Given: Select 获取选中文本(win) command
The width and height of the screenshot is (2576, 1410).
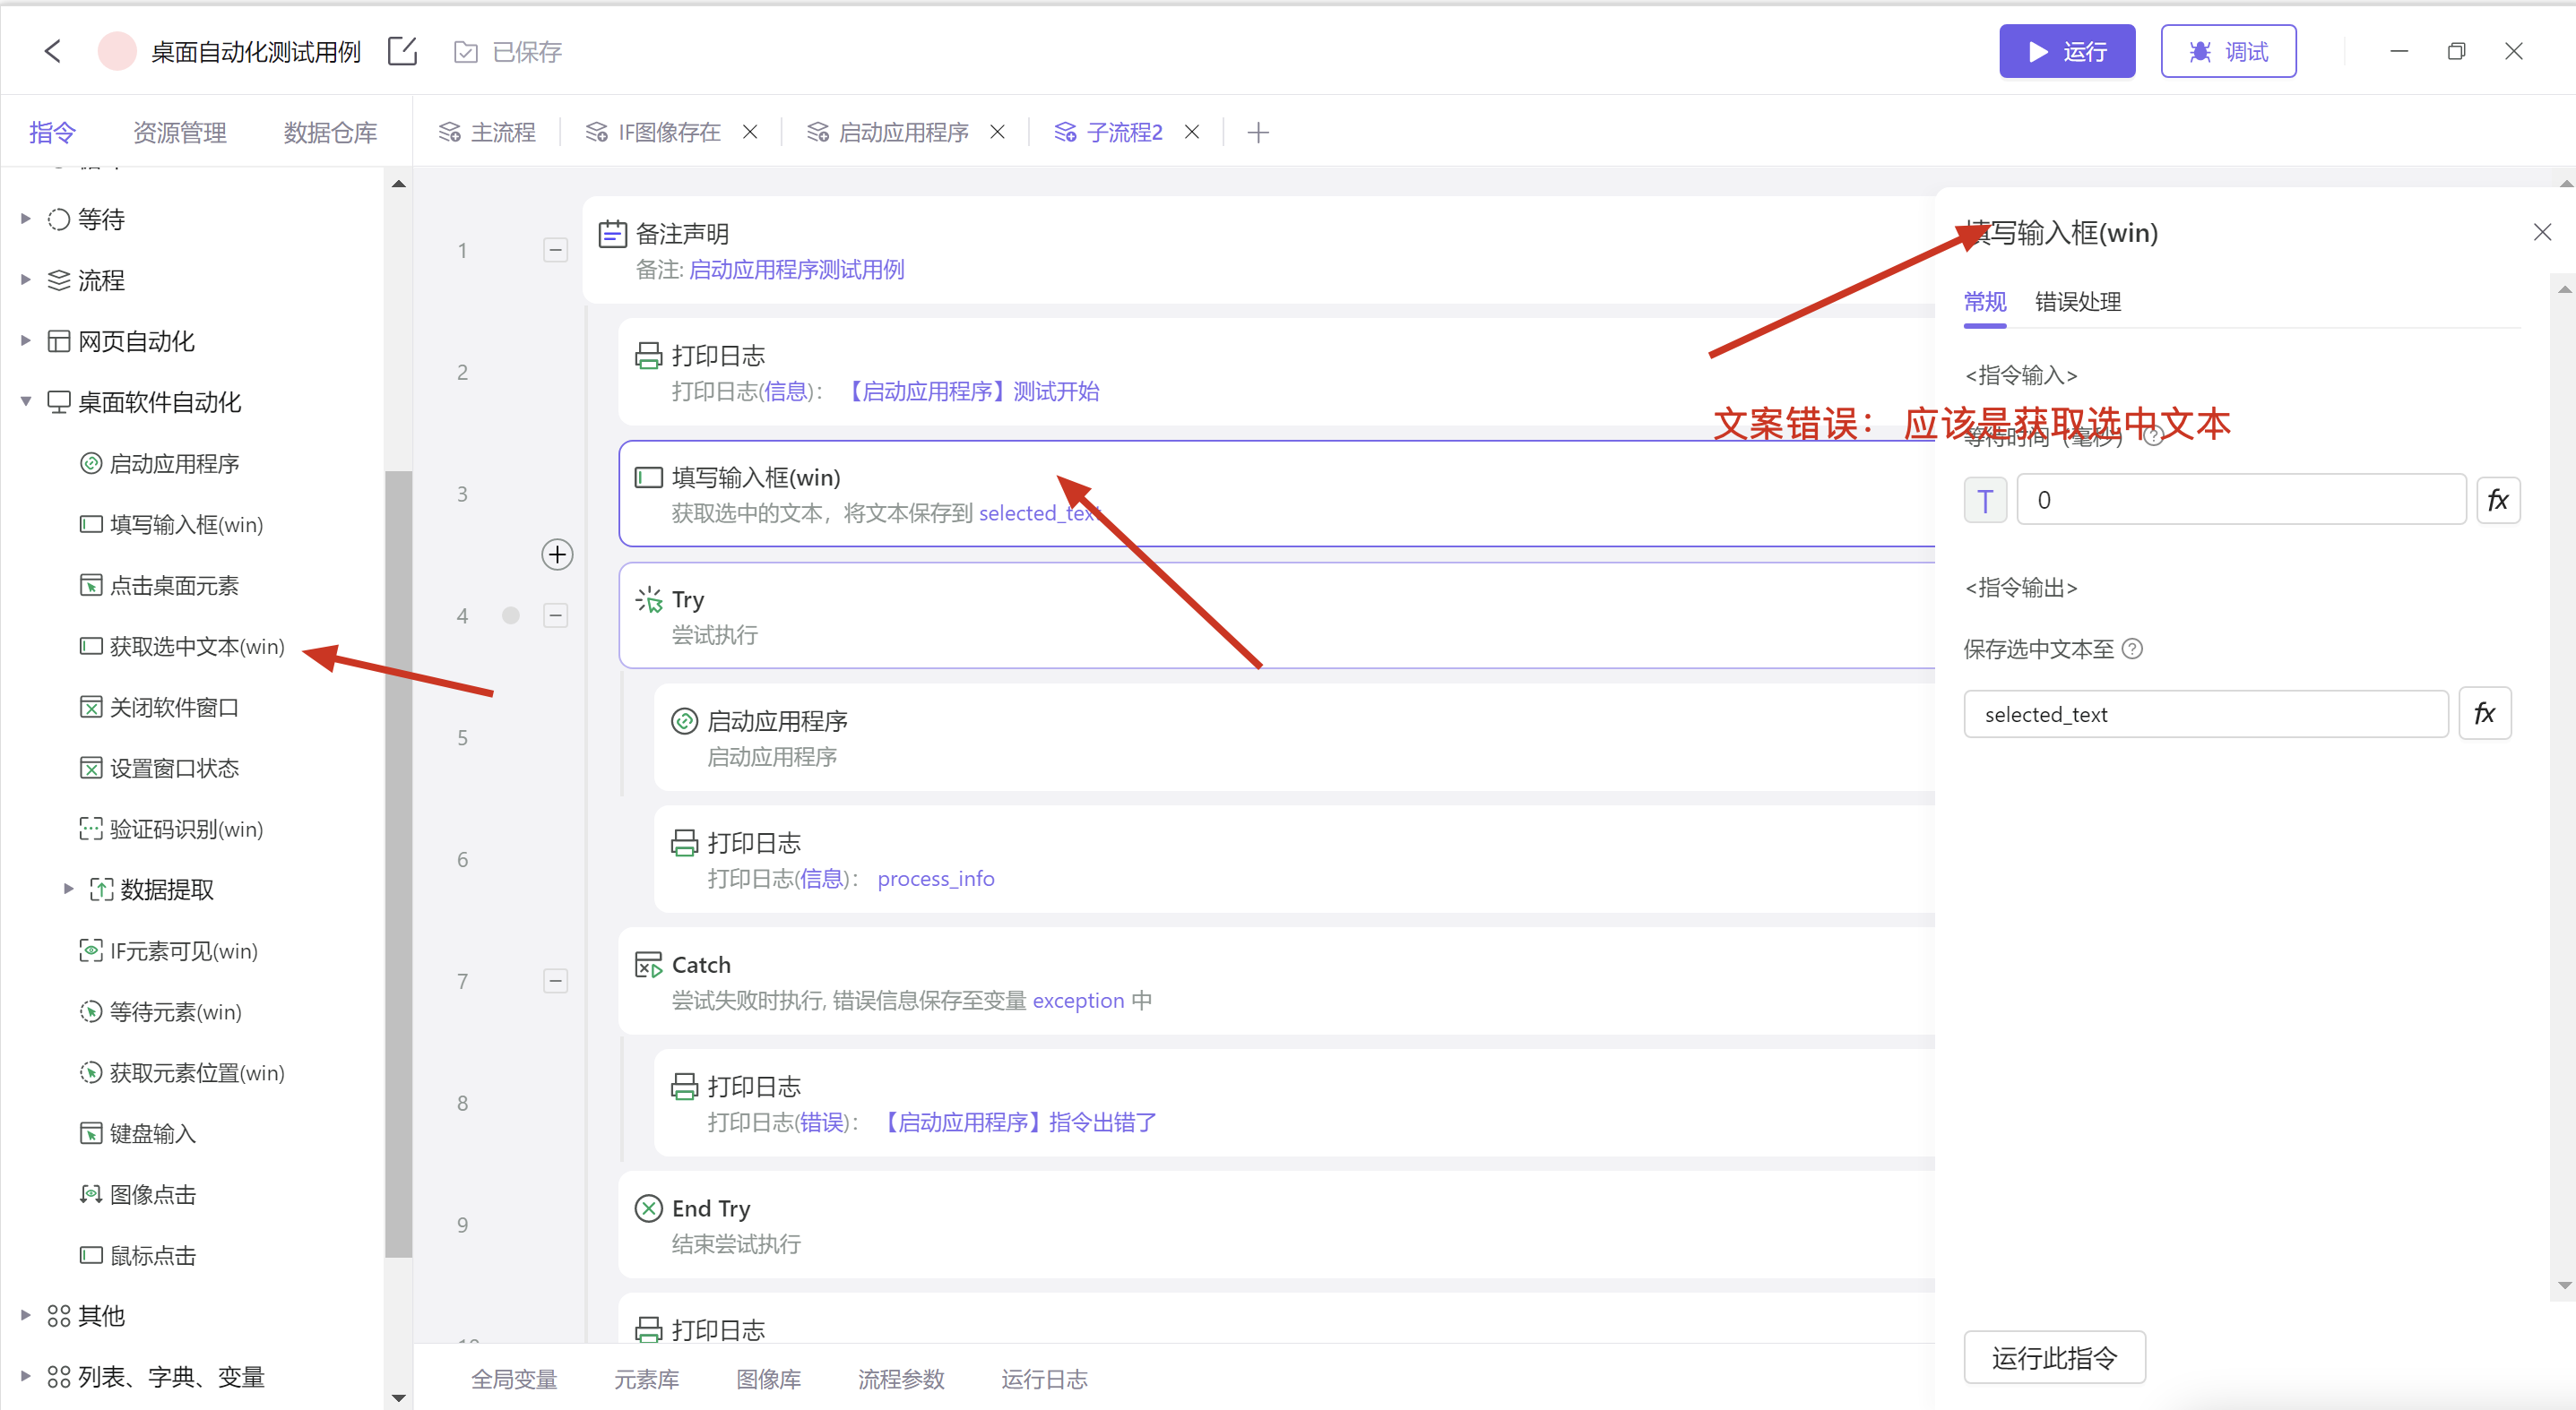Looking at the screenshot, I should 182,646.
